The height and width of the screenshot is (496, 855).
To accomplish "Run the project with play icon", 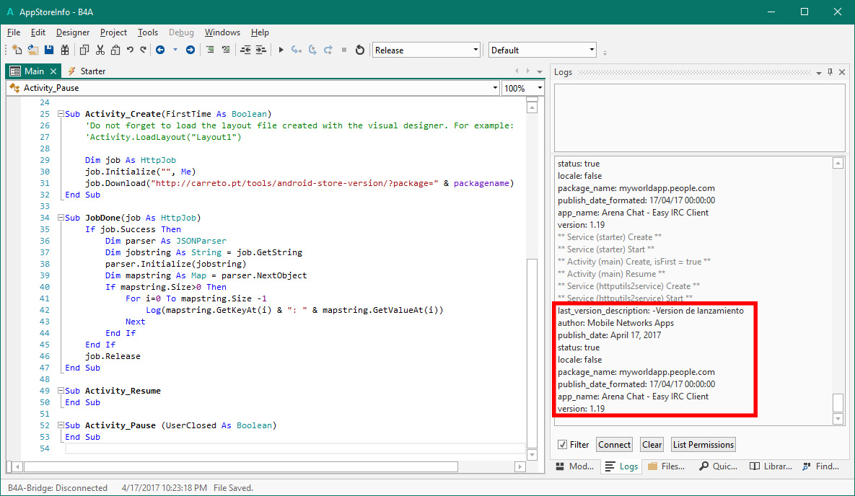I will (x=281, y=50).
